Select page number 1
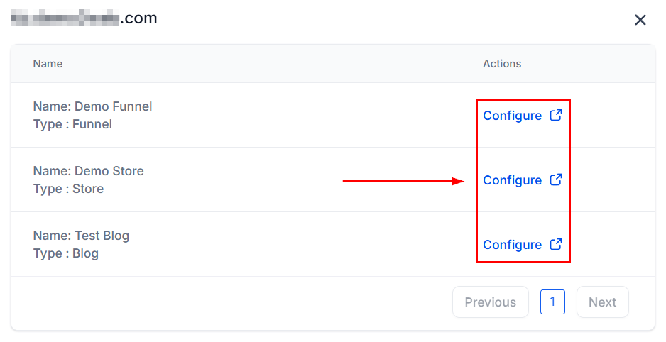This screenshot has width=666, height=342. 552,302
